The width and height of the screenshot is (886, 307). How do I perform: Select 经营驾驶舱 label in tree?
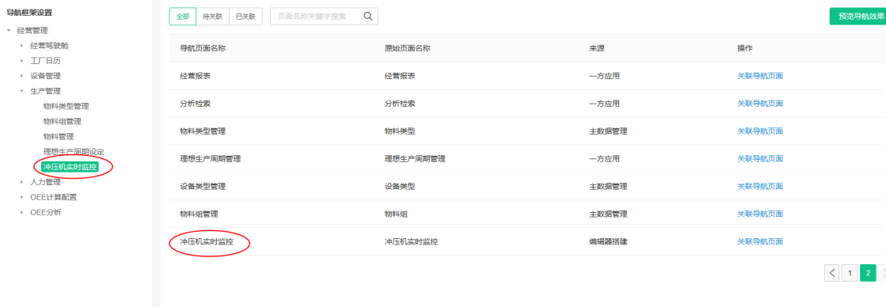click(49, 45)
